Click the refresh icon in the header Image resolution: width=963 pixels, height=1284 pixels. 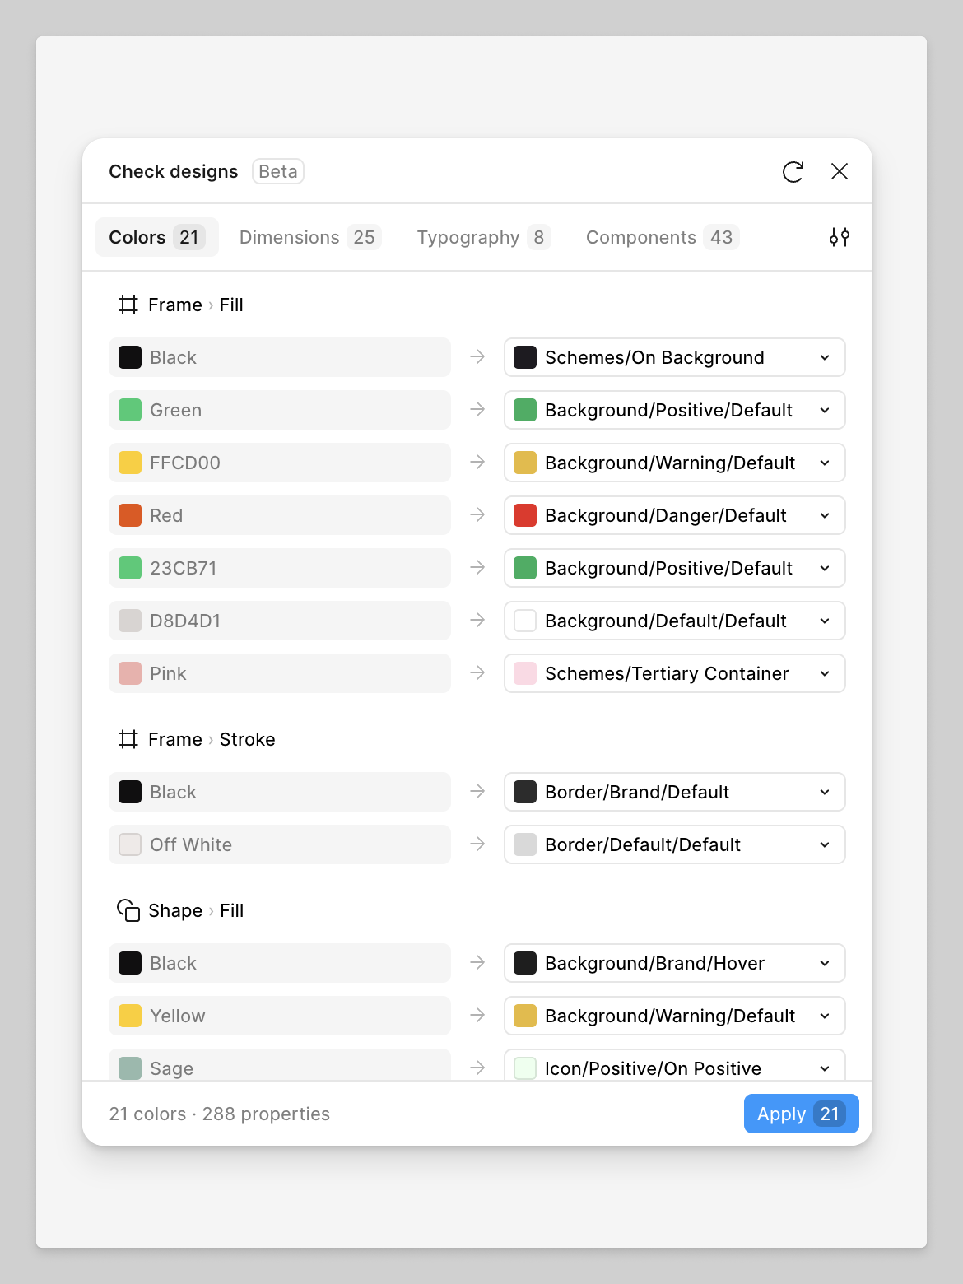(792, 171)
